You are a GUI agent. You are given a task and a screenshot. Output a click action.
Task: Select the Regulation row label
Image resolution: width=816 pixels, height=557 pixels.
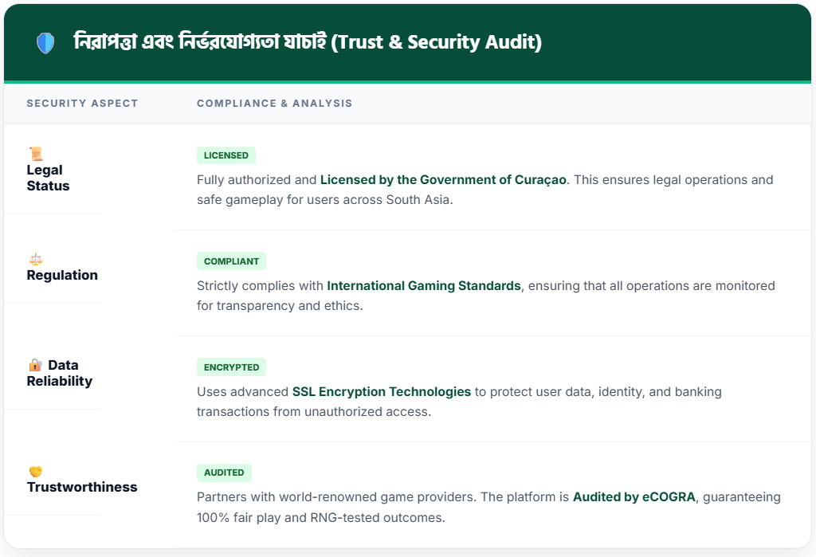pyautogui.click(x=62, y=275)
